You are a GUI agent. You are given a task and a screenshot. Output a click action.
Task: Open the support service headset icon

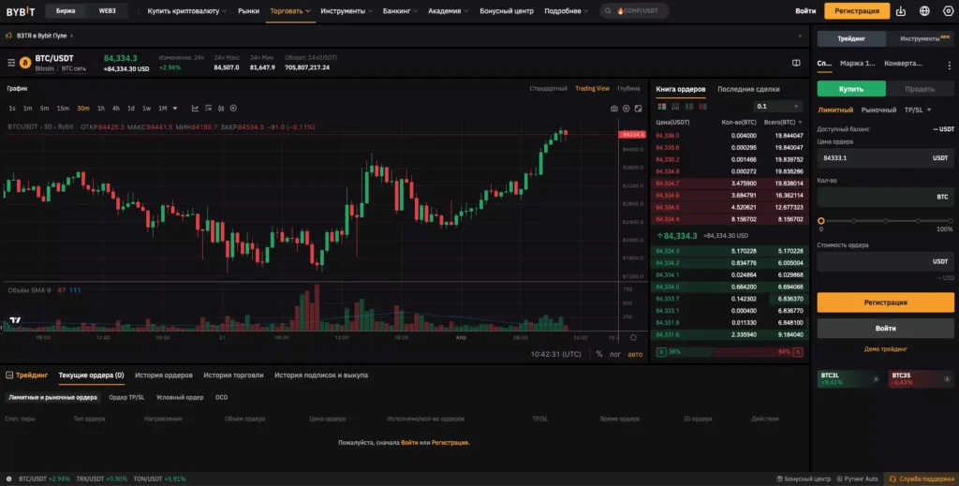(893, 479)
